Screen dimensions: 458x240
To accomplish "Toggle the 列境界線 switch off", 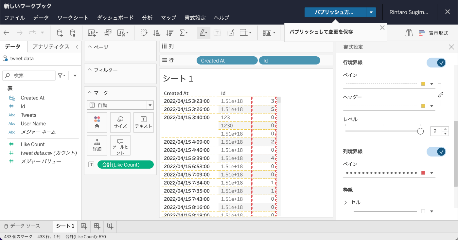I will click(436, 152).
